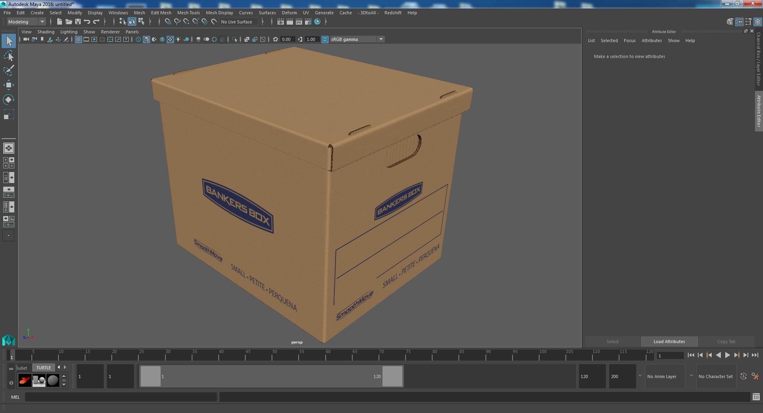Activate the Move tool
763x413 pixels.
9,85
